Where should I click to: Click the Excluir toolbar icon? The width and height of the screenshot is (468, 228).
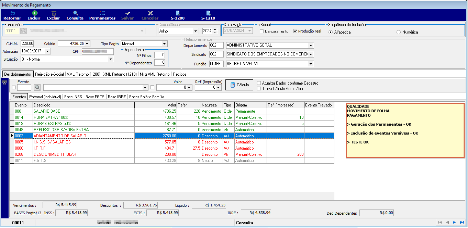click(54, 13)
